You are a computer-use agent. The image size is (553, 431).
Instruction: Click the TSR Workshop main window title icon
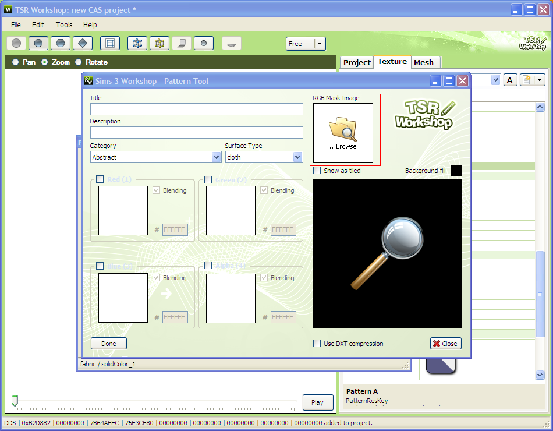8,9
